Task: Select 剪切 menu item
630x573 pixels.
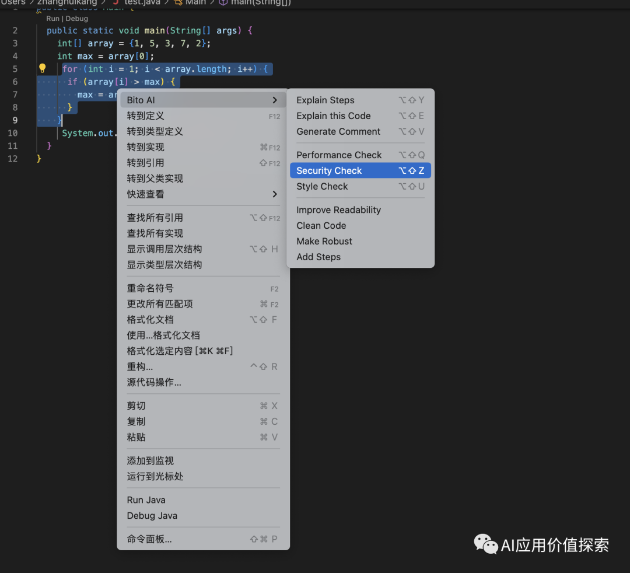Action: coord(203,406)
